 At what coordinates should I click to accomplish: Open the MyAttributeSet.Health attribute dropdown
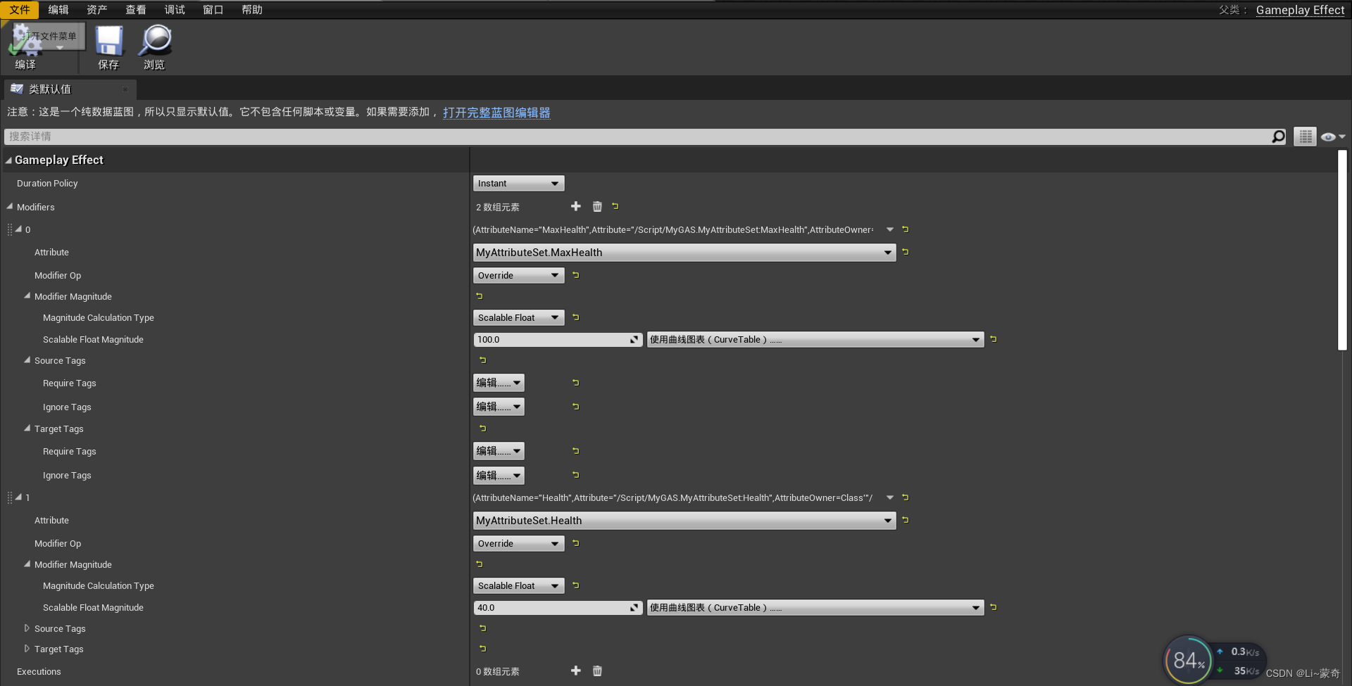684,521
